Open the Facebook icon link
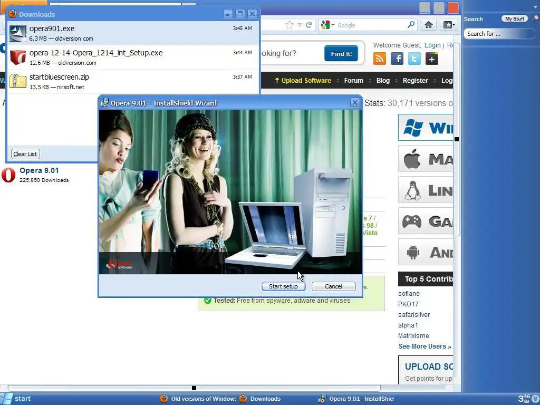 coord(397,59)
